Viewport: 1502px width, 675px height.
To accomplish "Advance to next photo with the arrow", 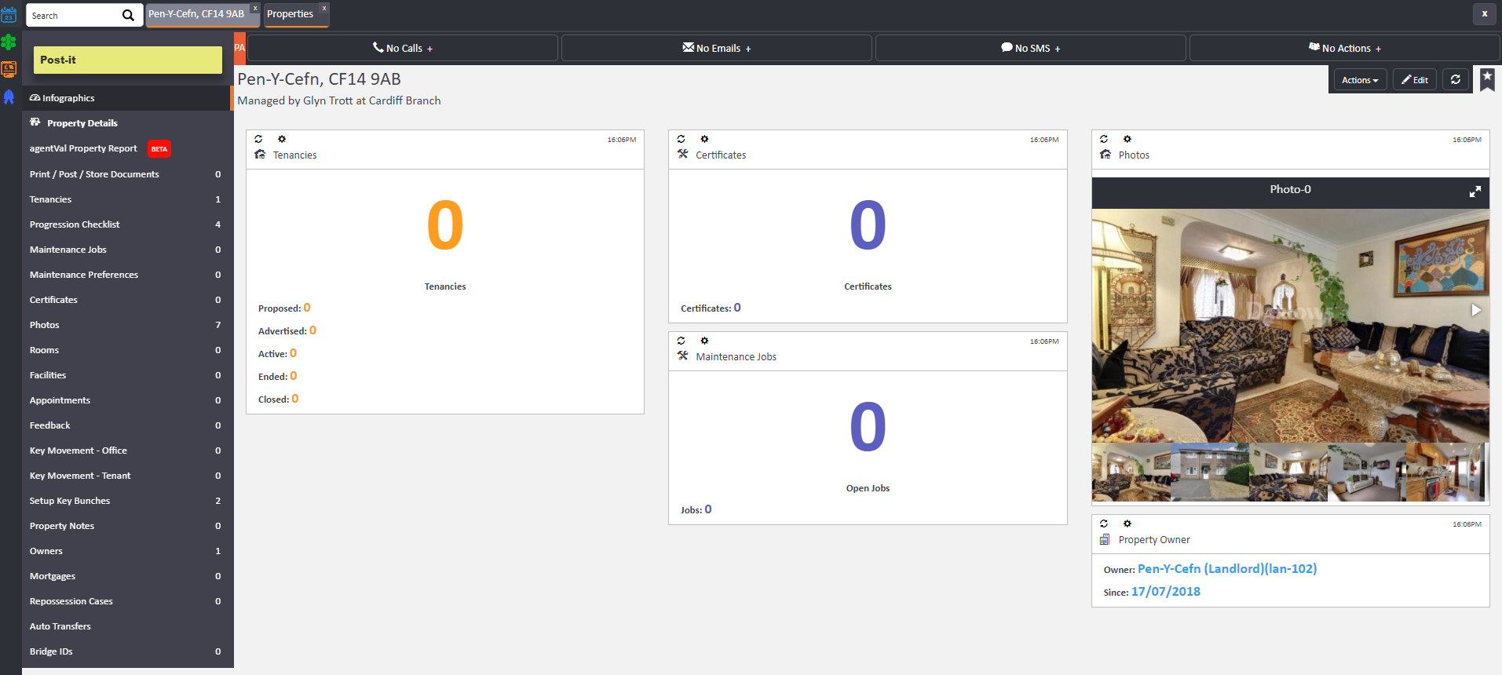I will (1475, 310).
